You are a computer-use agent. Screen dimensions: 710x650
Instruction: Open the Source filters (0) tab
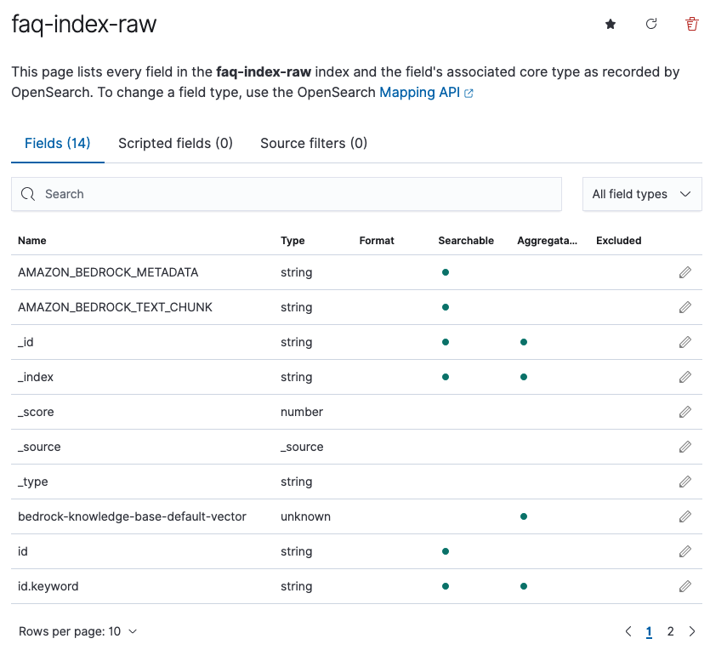point(314,143)
